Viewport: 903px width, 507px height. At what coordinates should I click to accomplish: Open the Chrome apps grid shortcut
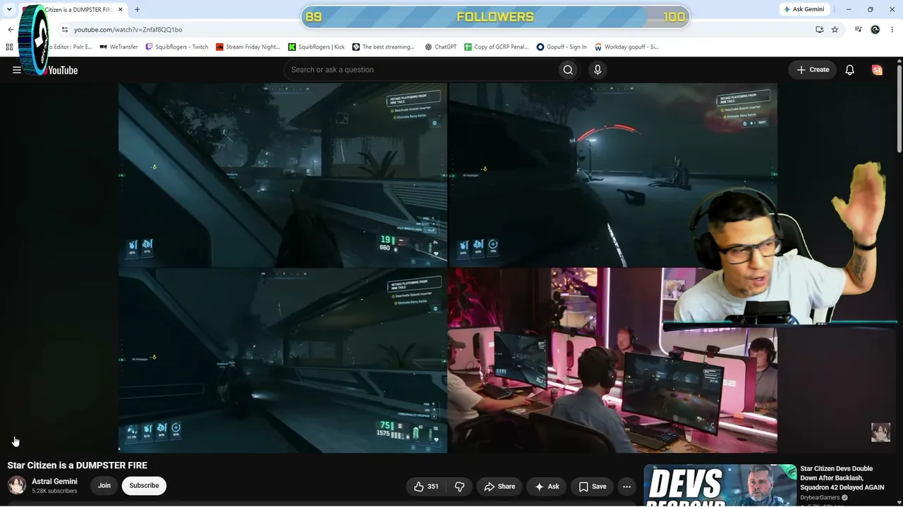(9, 47)
